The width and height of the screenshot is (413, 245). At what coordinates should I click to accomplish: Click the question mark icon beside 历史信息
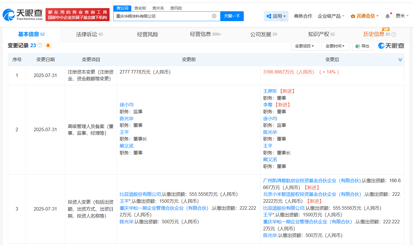(x=394, y=34)
